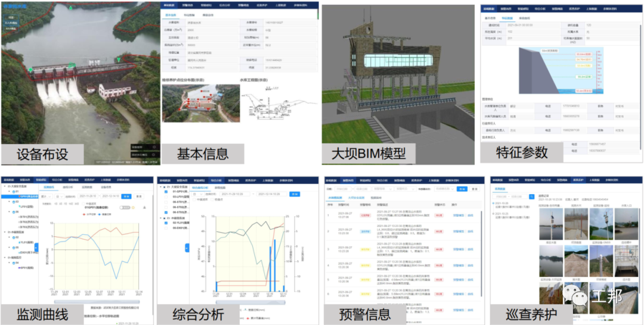Viewport: 644px width, 325px height.
Task: Click the 水雨情监测 folder icon in 综合分析 tree
Action: coord(168,218)
